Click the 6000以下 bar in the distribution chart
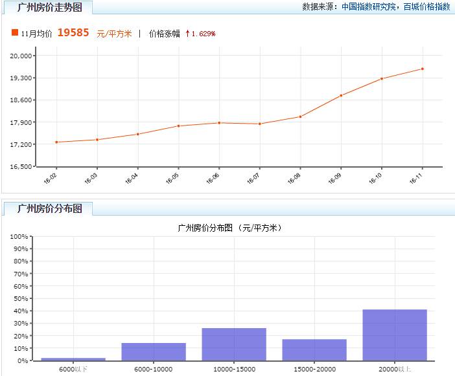Screen dimensions: 455x376 73,359
